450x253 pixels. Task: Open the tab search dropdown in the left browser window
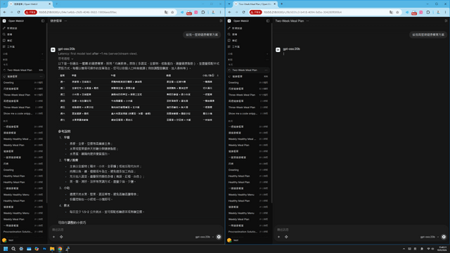tap(4, 4)
